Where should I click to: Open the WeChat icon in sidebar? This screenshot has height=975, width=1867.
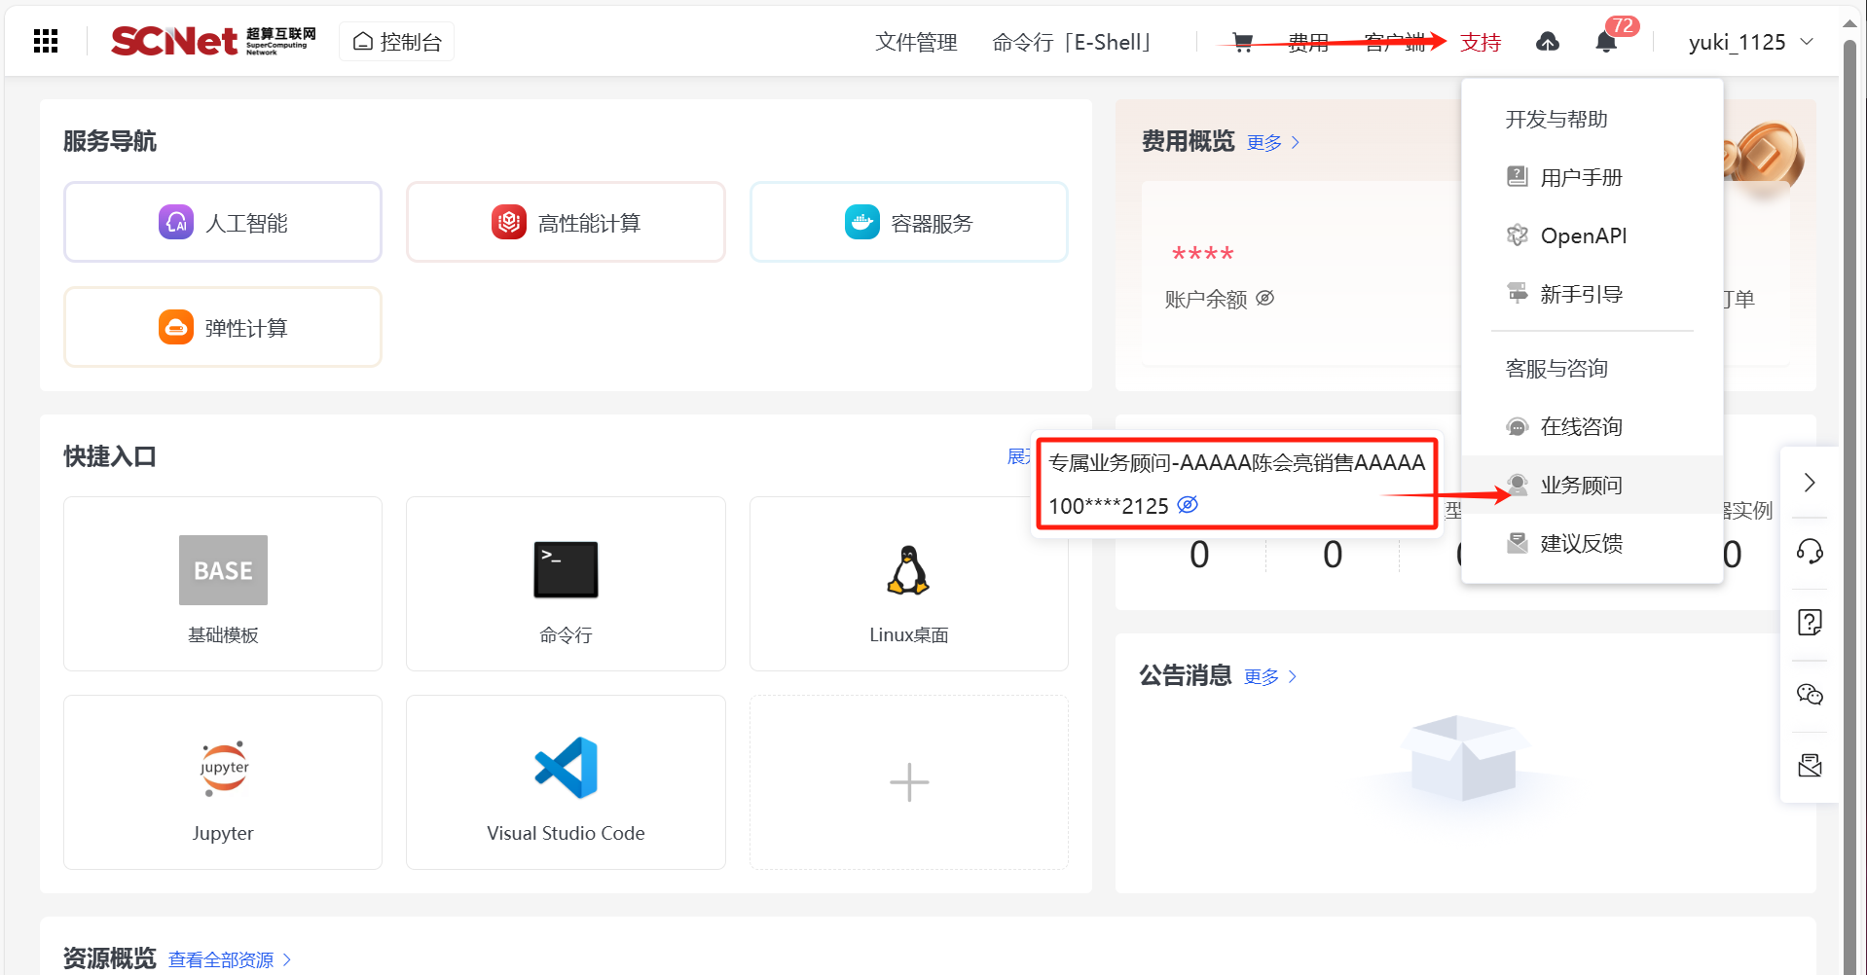point(1810,694)
